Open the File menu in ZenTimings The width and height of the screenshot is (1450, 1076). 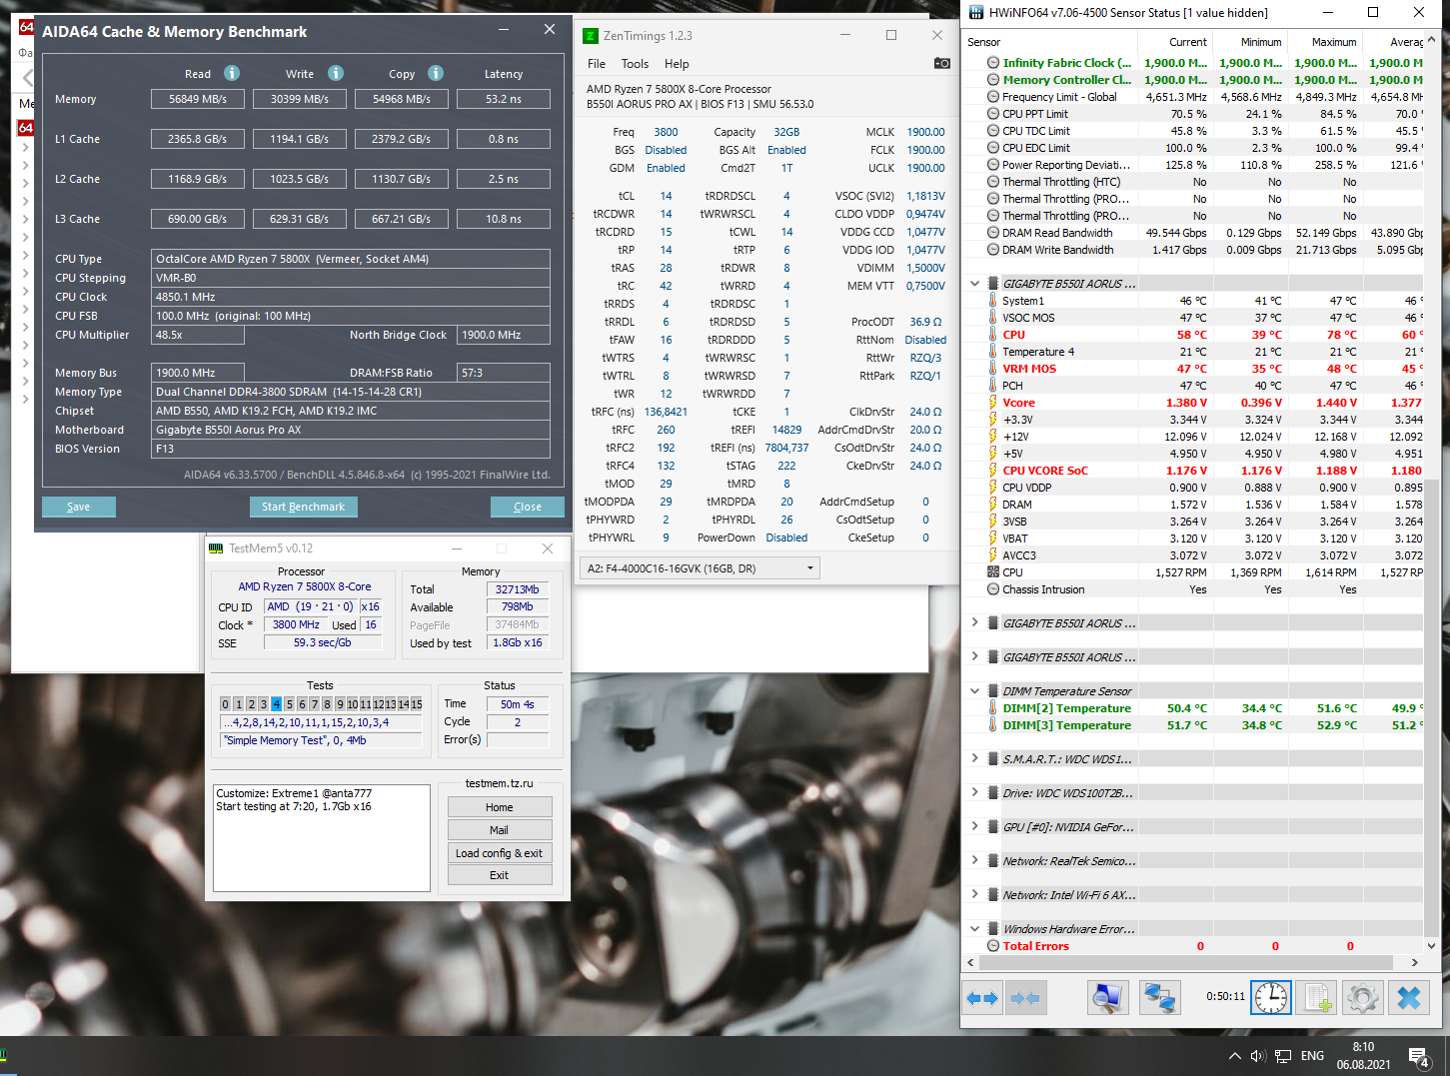click(x=597, y=64)
